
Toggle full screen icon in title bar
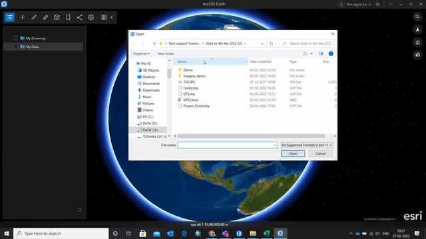391,5
